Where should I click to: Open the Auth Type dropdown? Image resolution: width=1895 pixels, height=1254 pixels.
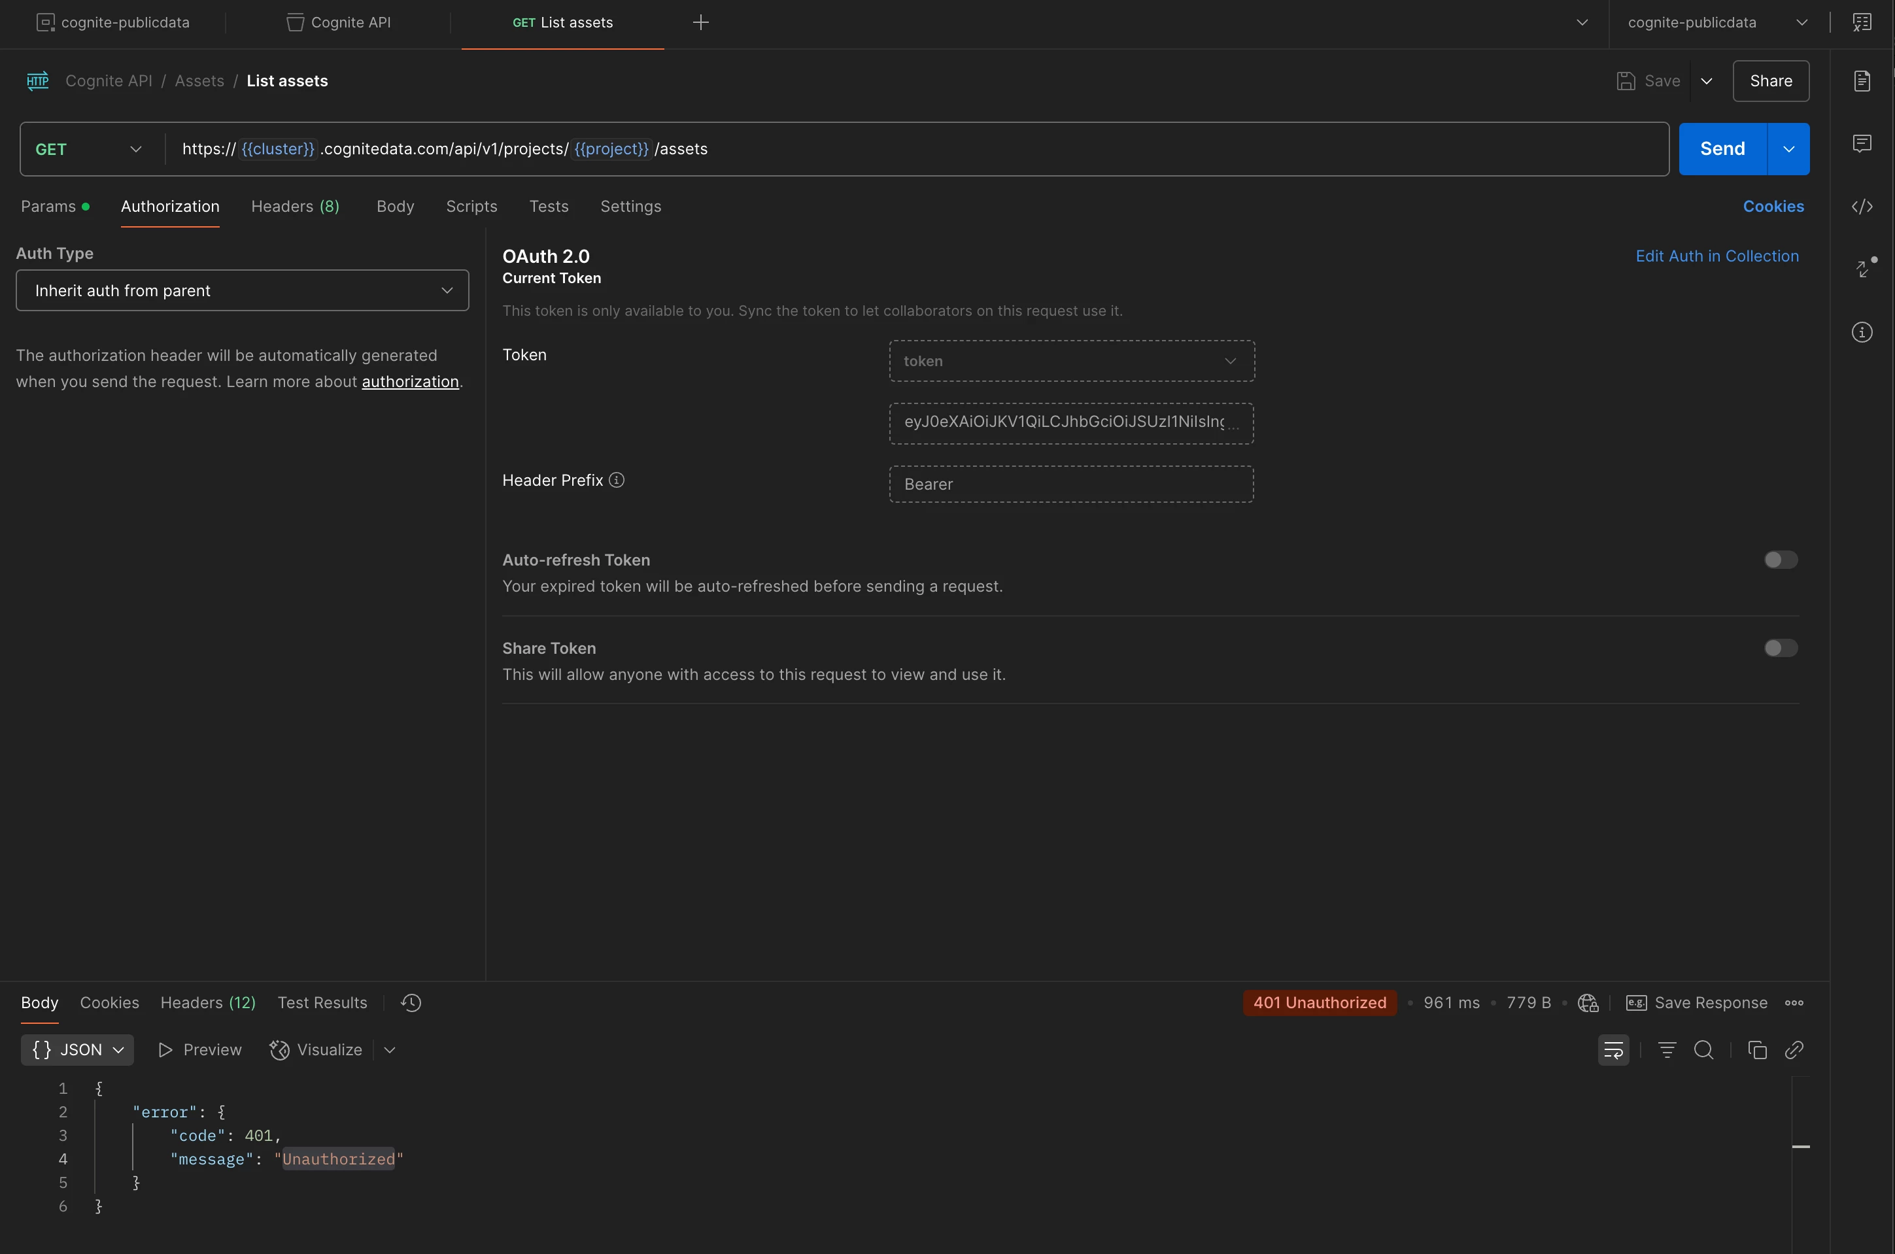[241, 290]
